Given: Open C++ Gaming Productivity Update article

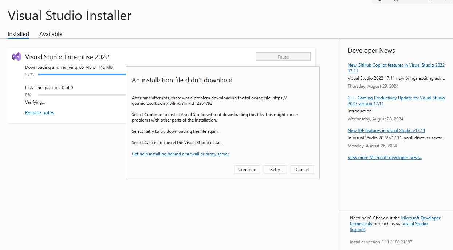Looking at the screenshot, I should pyautogui.click(x=396, y=101).
